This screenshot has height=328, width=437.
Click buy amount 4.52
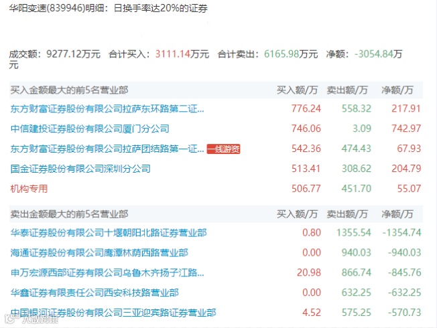click(x=312, y=313)
